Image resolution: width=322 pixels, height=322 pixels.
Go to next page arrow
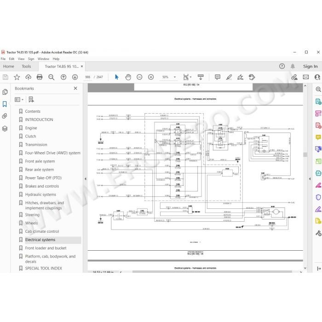pos(75,77)
